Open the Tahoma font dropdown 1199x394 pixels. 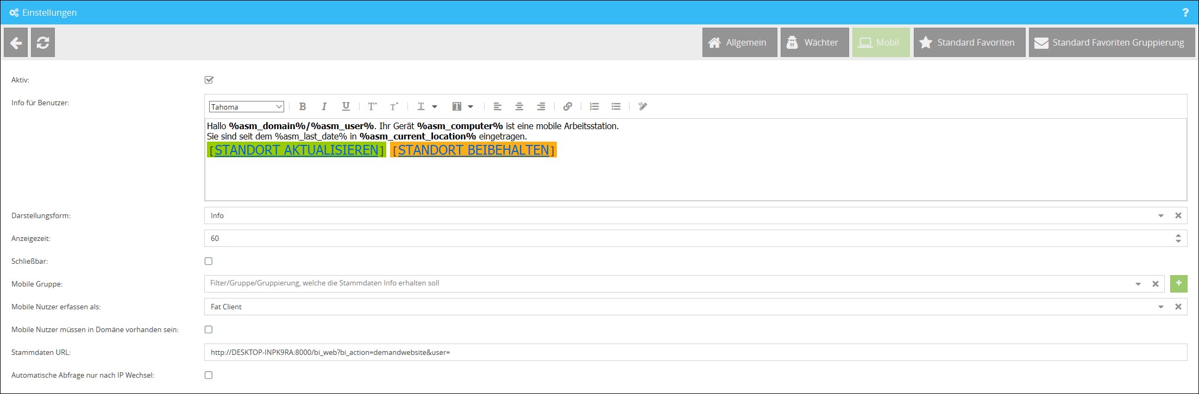pos(247,107)
